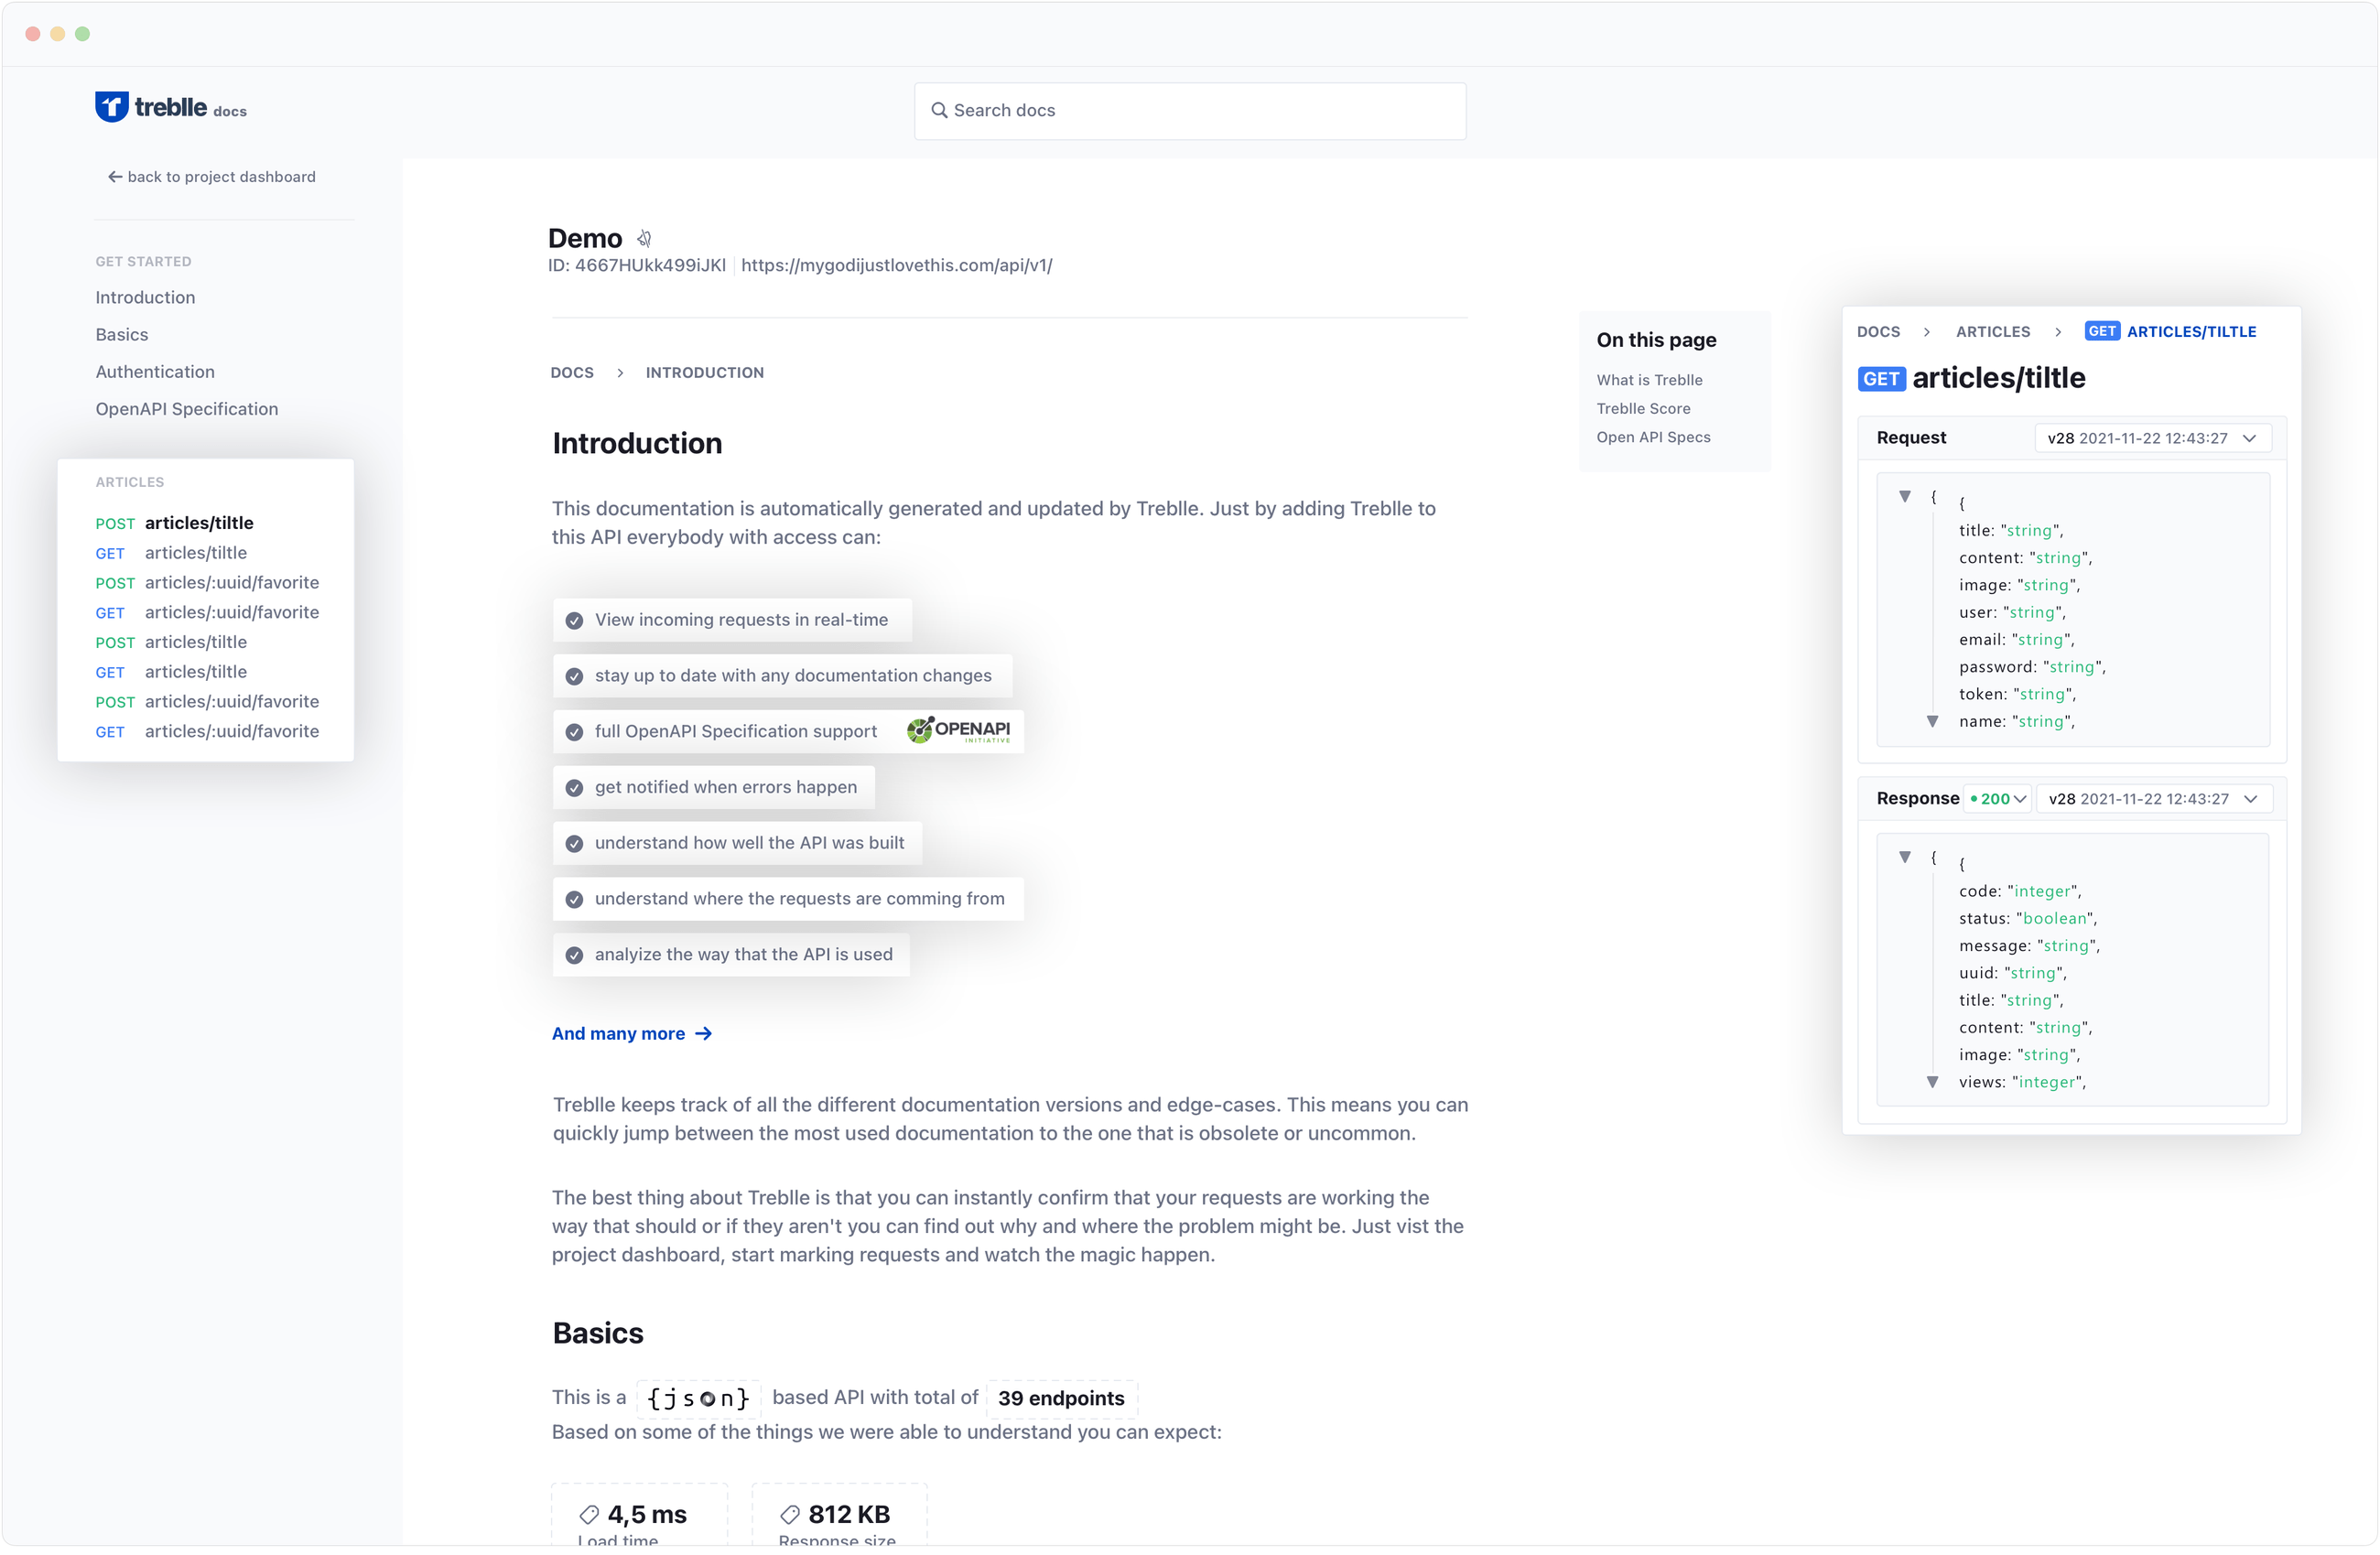Click the tag icon beside 812 KB
This screenshot has width=2380, height=1555.
pyautogui.click(x=790, y=1514)
